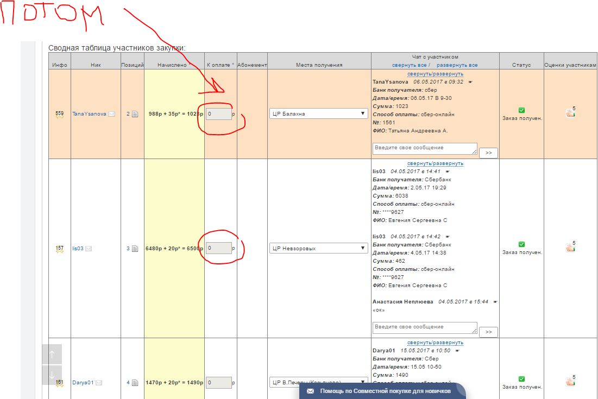Click thumbs-up rating icon for TanaYsanova

(570, 113)
